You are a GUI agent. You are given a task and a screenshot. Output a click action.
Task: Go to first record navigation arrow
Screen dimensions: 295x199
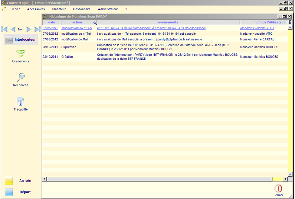pyautogui.click(x=5, y=29)
